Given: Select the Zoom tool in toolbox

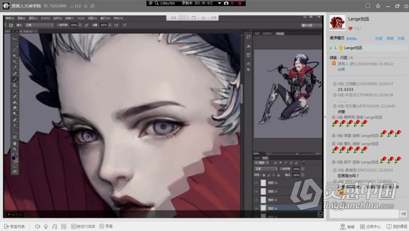Looking at the screenshot, I should pos(15,149).
